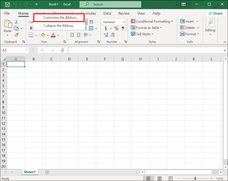
Task: Add a new sheet with plus icon
Action: pyautogui.click(x=47, y=172)
